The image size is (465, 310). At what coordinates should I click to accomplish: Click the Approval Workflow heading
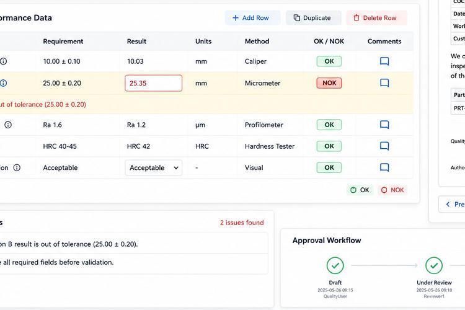coord(327,241)
